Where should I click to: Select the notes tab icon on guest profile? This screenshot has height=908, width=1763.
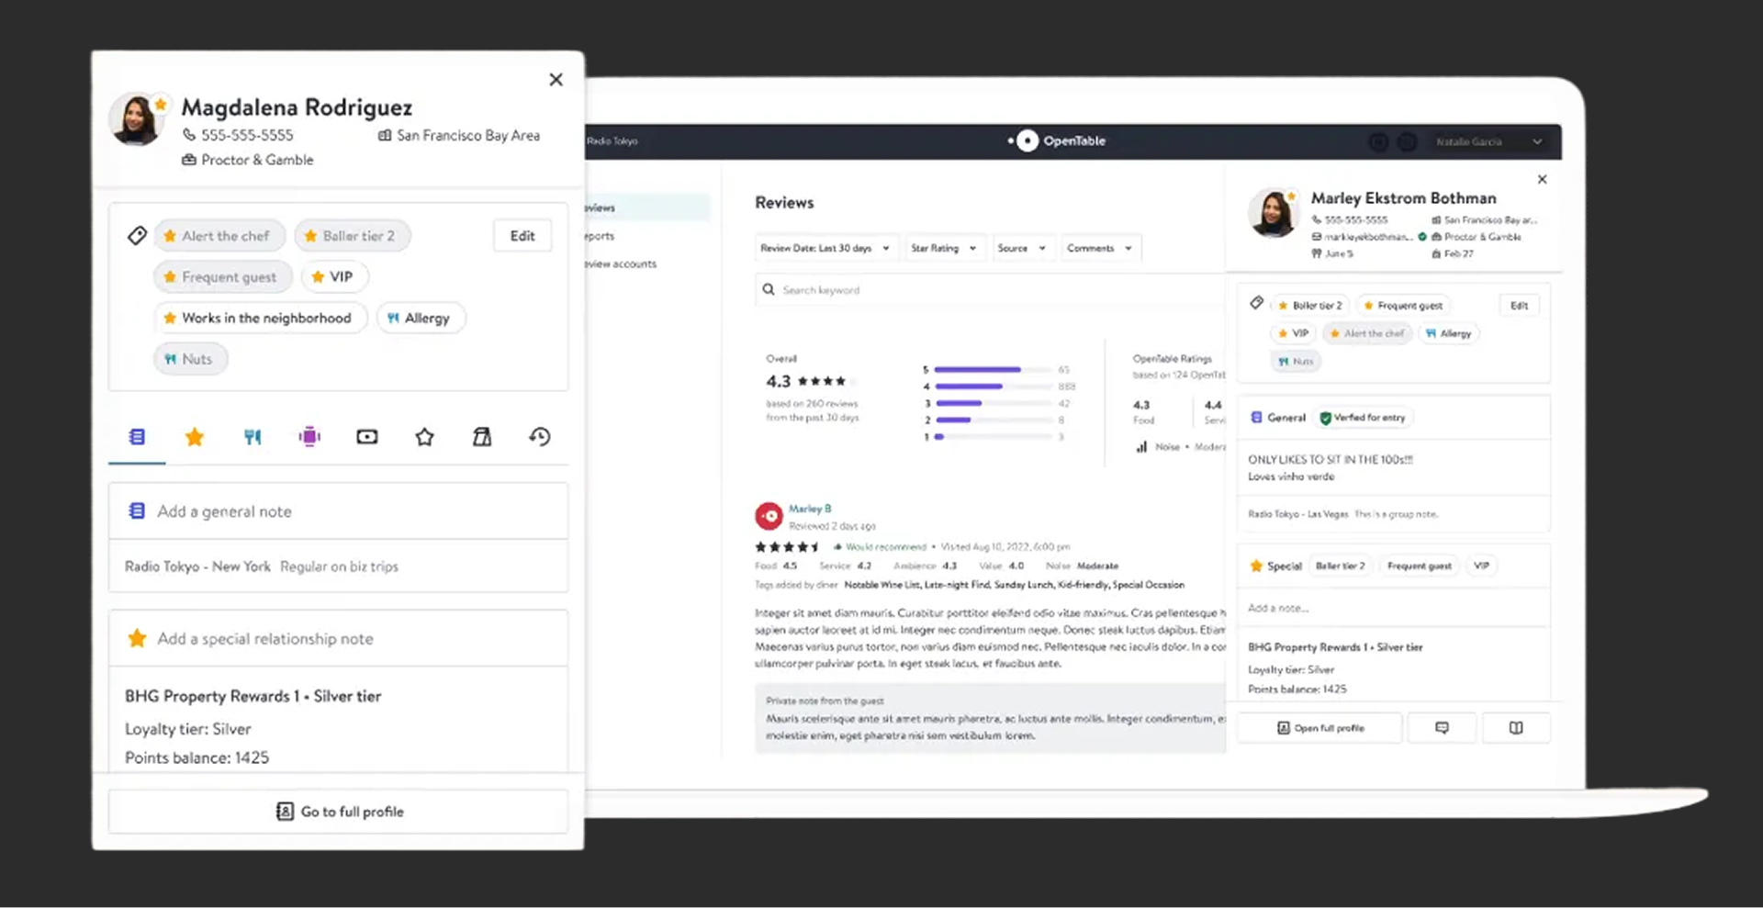[x=137, y=437]
